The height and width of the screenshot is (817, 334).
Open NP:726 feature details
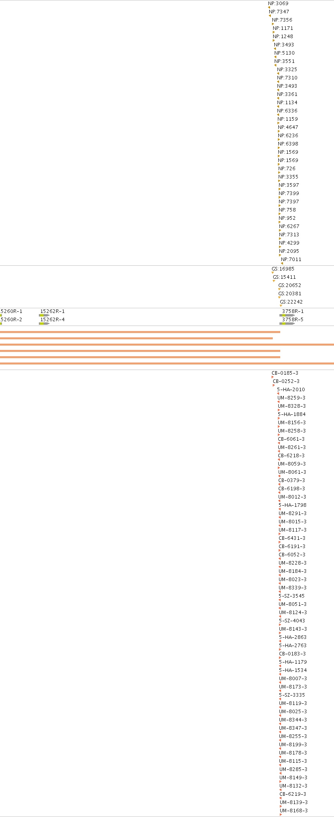(x=287, y=169)
